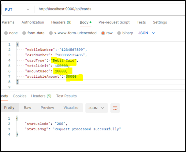Select the 'none' body type radio button
This screenshot has width=186, height=152.
[6, 33]
